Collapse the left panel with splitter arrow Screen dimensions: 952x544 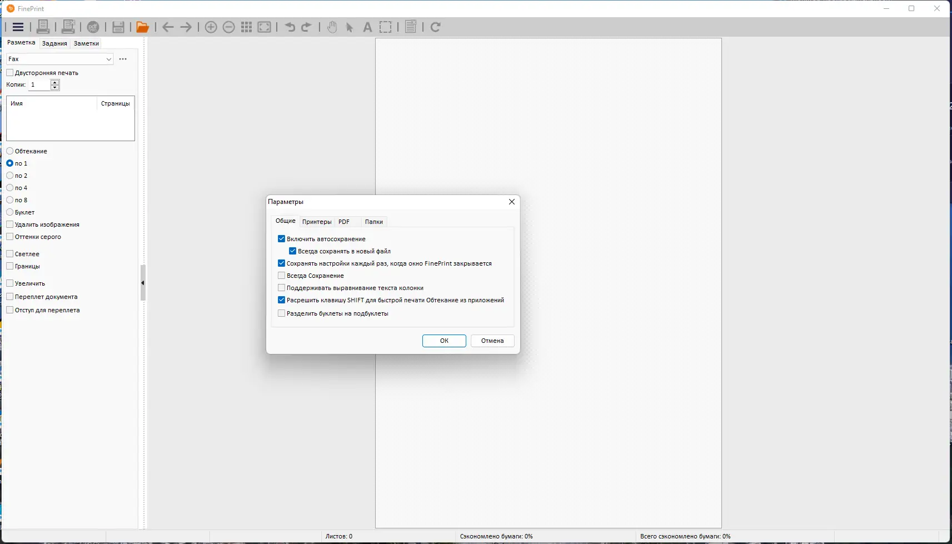[143, 283]
